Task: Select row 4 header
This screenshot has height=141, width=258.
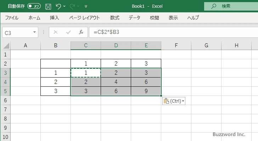Action: [5, 82]
